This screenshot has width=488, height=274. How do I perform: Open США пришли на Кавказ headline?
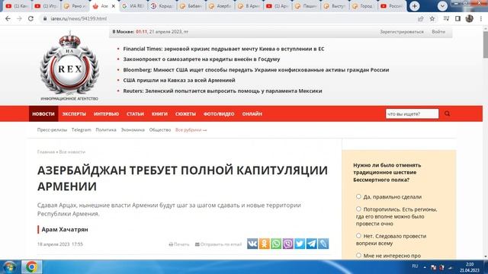[x=179, y=80]
